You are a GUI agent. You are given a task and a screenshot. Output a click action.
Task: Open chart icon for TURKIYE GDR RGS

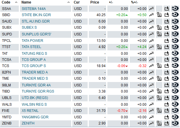[151, 91]
